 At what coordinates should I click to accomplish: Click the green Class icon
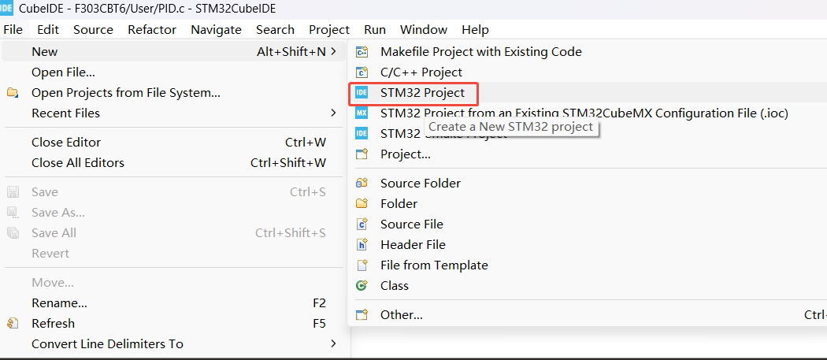(x=362, y=286)
